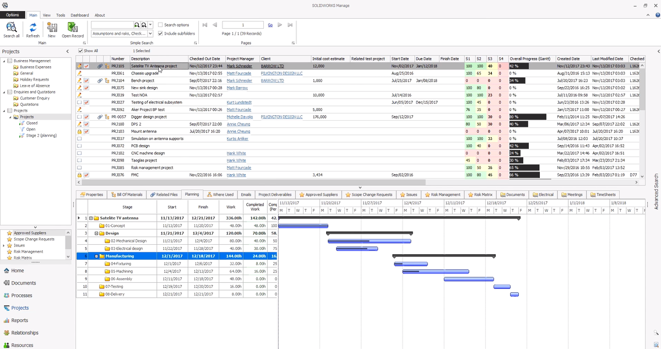Click the BOM structure icon on PRJ104 row
The height and width of the screenshot is (349, 661).
coord(106,80)
